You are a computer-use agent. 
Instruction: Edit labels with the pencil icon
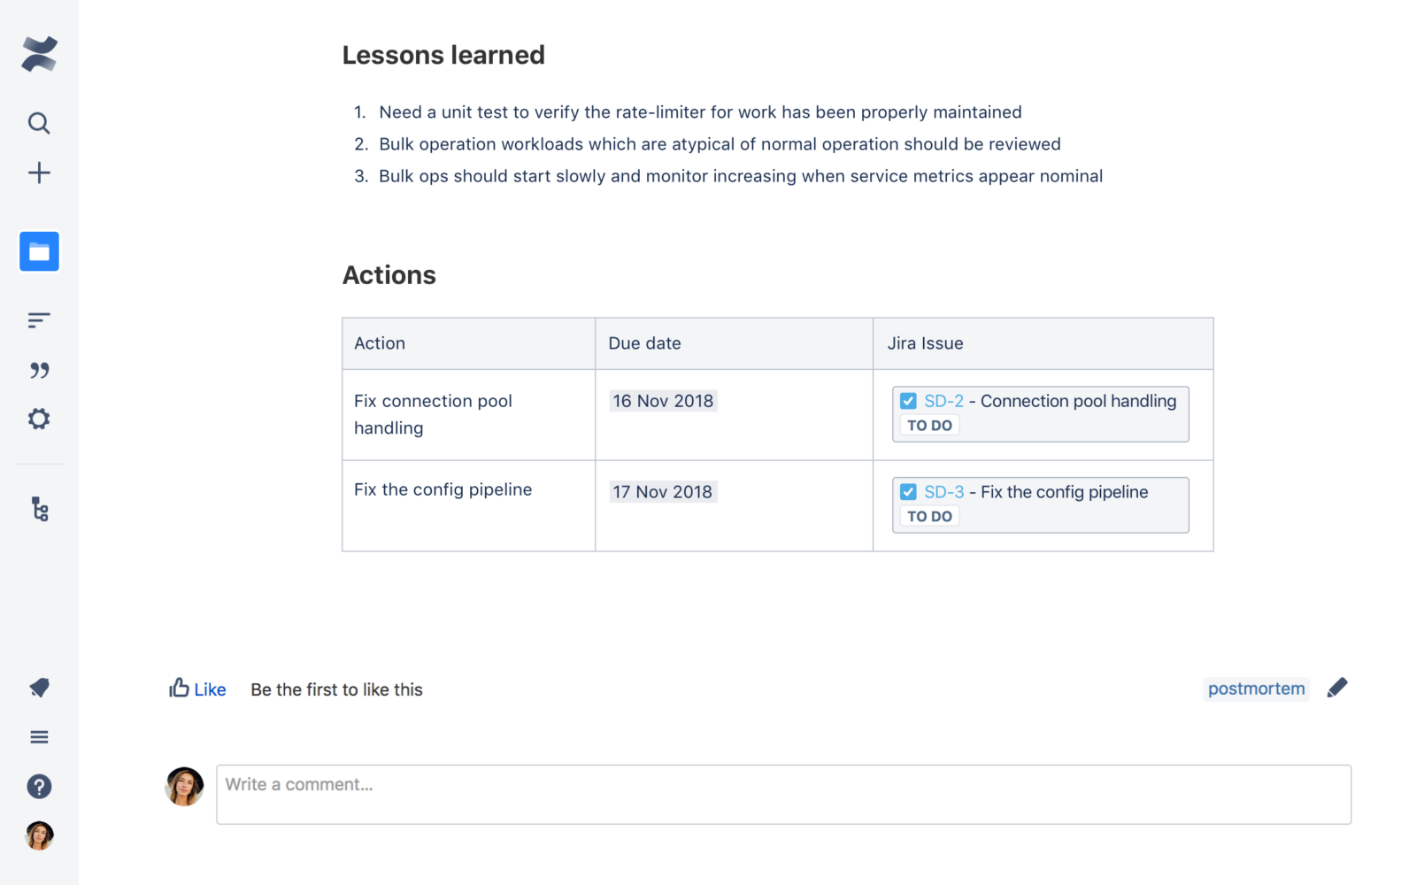(1337, 688)
